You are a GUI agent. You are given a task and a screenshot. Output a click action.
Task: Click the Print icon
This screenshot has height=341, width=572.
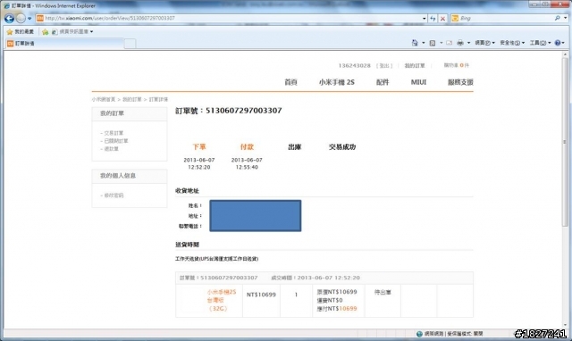[x=460, y=43]
